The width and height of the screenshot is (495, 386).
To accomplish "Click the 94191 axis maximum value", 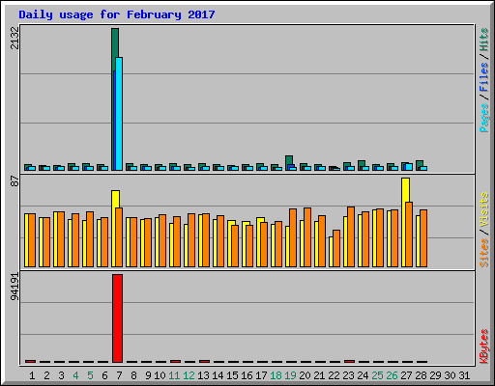I will click(15, 287).
